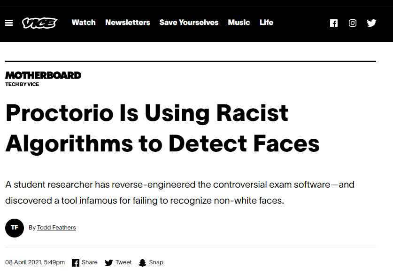Viewport: 393px width, 277px height.
Task: Go to the Music section
Action: tap(239, 23)
